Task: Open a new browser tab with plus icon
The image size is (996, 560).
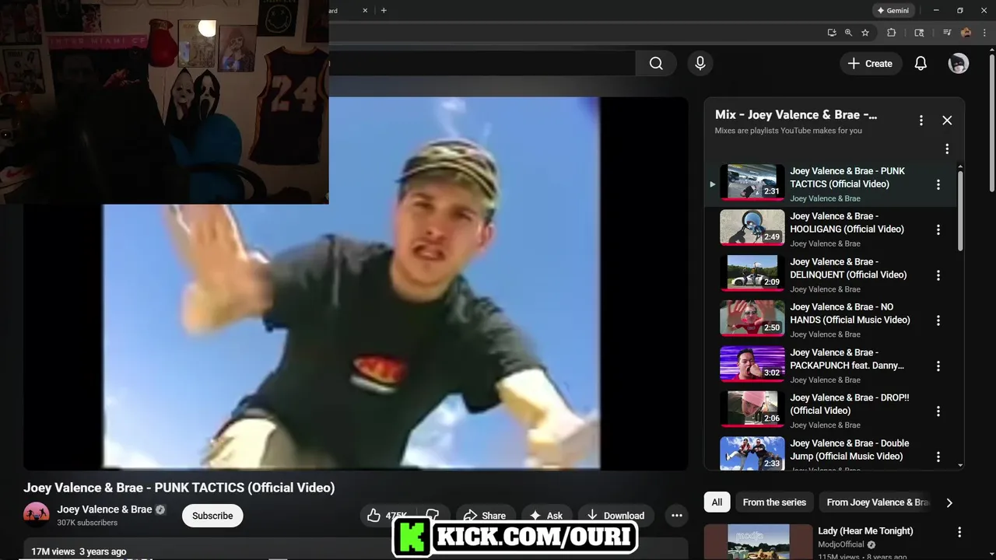Action: pyautogui.click(x=384, y=10)
